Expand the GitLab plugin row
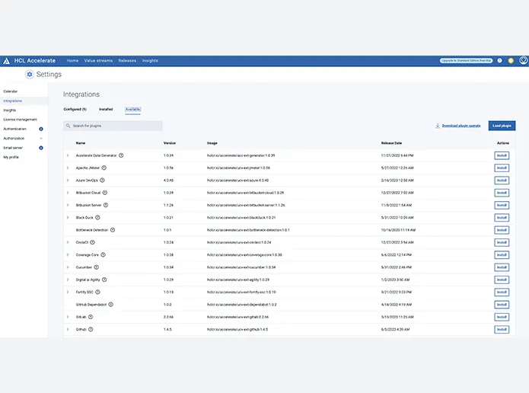Viewport: 529px width, 393px height. coord(68,317)
